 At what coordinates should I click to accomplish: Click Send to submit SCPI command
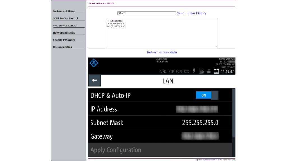click(181, 13)
